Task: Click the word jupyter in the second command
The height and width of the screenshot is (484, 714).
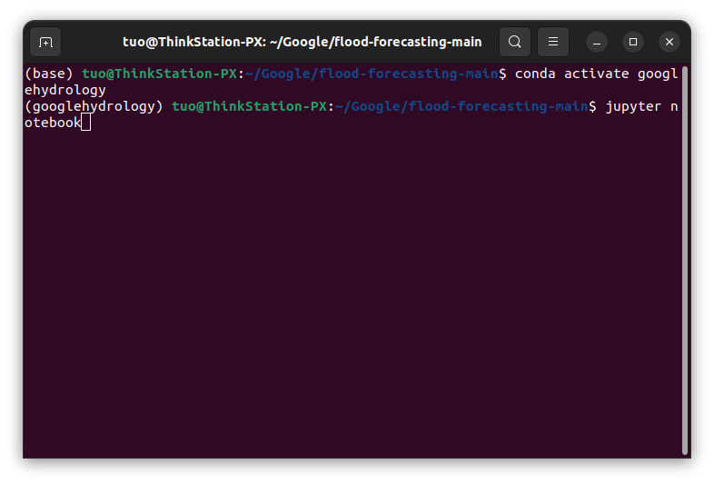Action: tap(633, 106)
